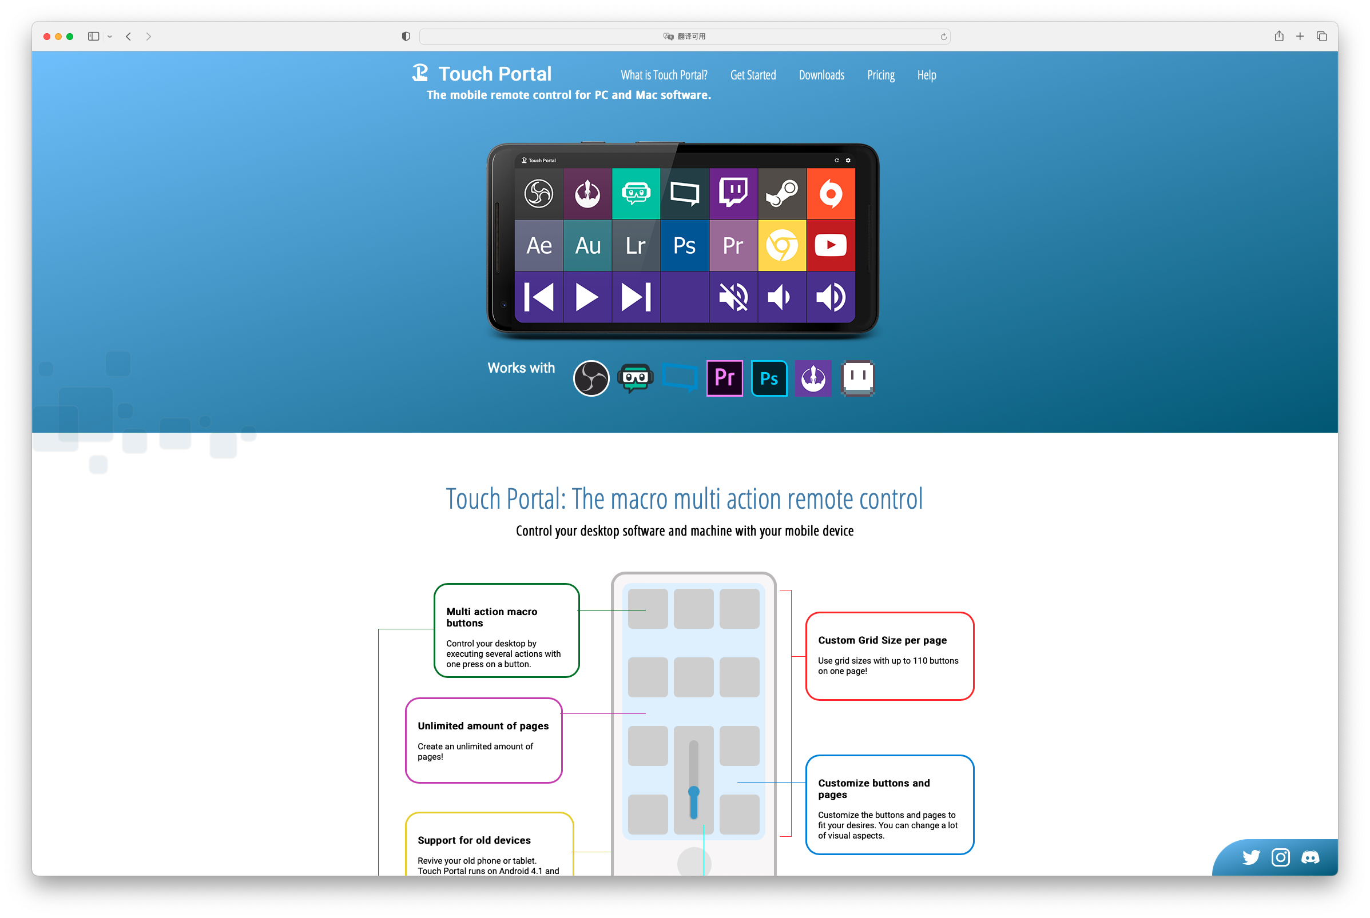
Task: Toggle the Safari sidebar button
Action: (93, 37)
